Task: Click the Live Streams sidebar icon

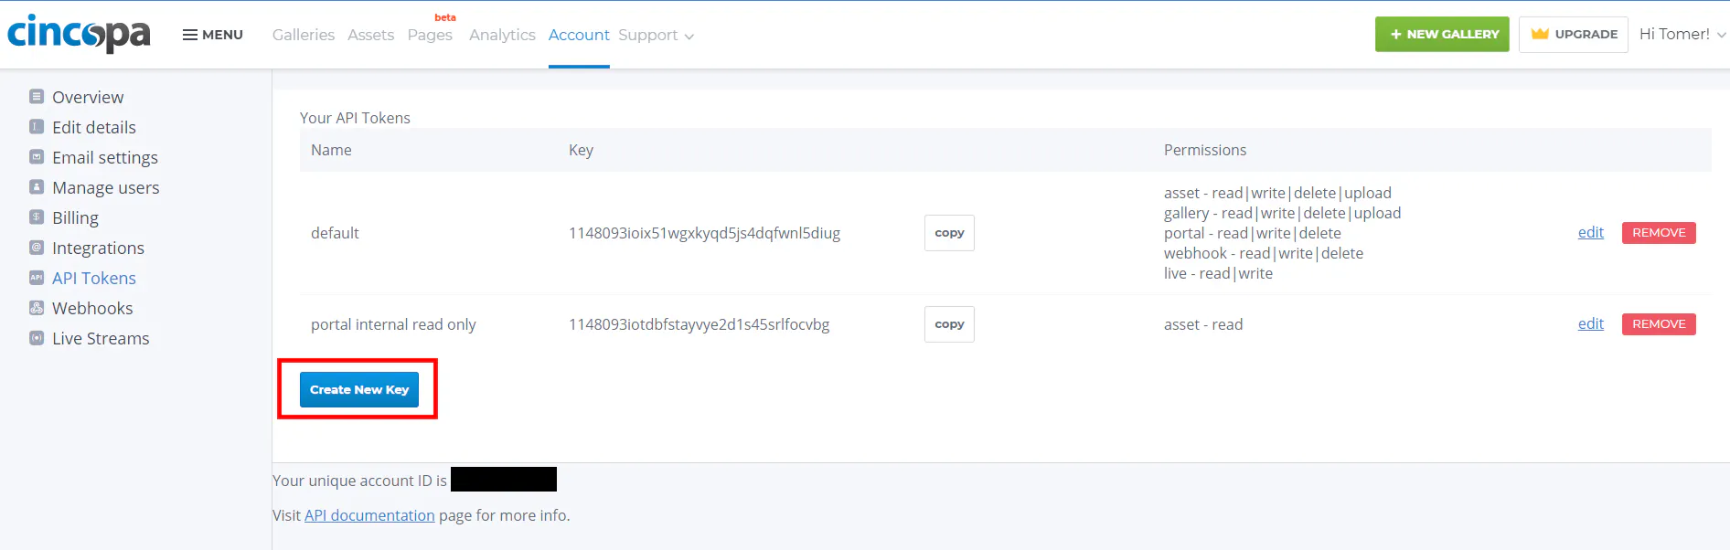Action: coord(37,337)
